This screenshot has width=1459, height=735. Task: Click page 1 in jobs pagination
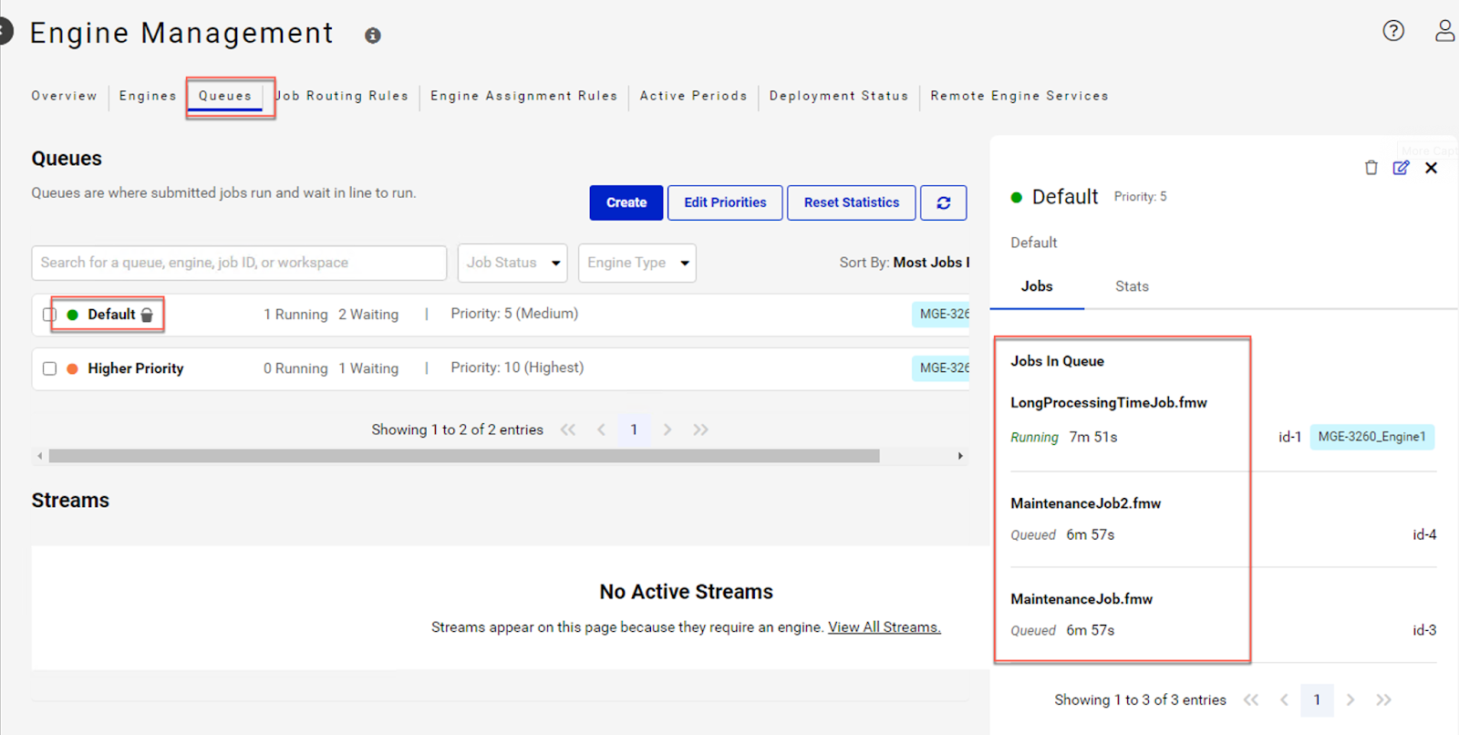tap(1317, 700)
